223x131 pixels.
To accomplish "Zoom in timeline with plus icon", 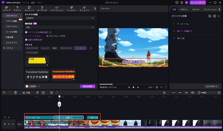I will click(x=219, y=93).
